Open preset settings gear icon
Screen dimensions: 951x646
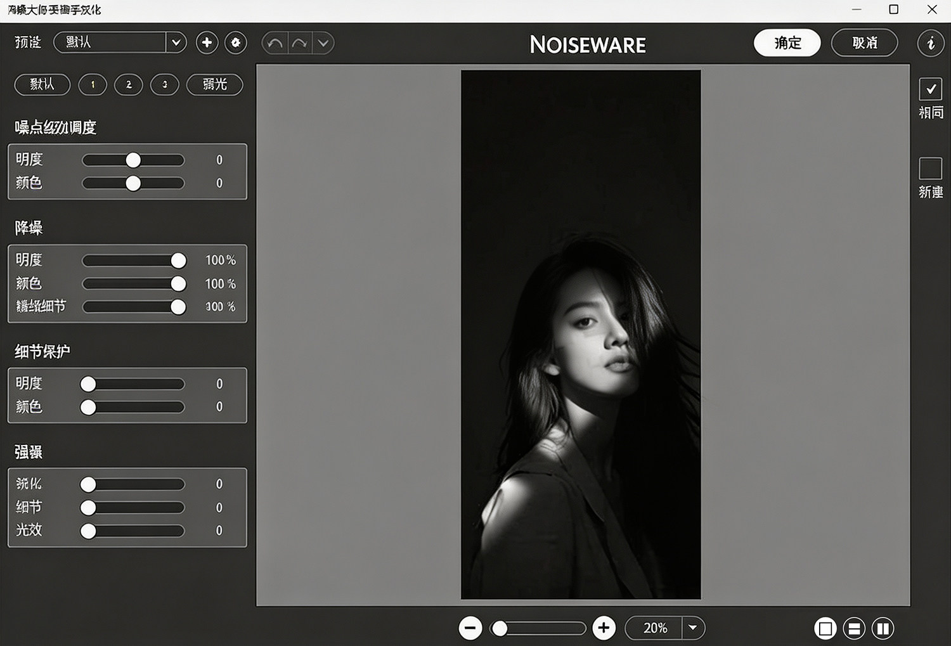(236, 42)
